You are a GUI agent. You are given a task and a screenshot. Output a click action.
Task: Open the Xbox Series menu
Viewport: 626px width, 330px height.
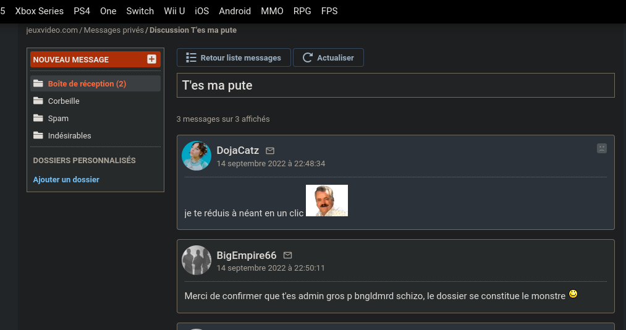tap(39, 11)
